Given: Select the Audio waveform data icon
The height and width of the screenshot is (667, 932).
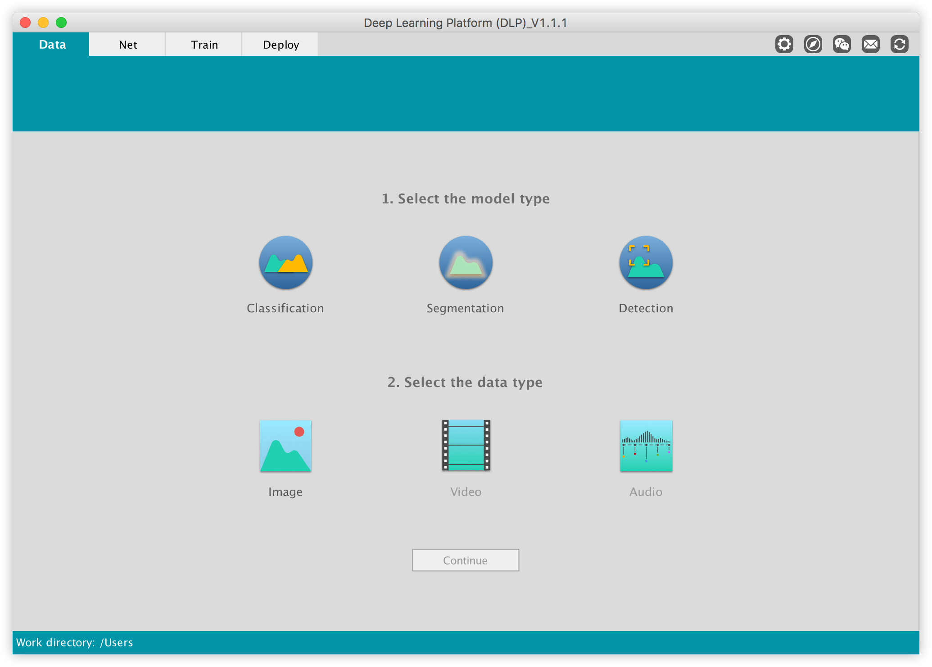Looking at the screenshot, I should tap(646, 446).
